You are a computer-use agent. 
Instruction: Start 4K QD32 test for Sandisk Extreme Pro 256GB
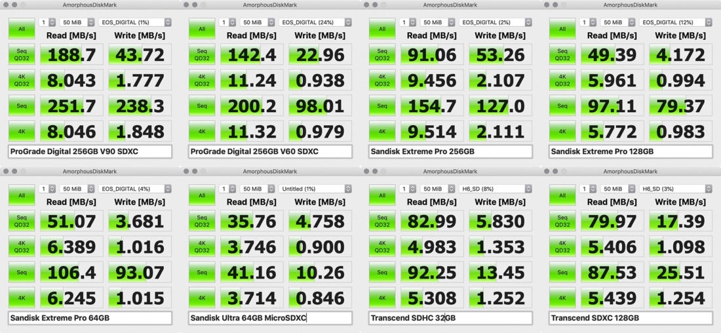click(382, 80)
